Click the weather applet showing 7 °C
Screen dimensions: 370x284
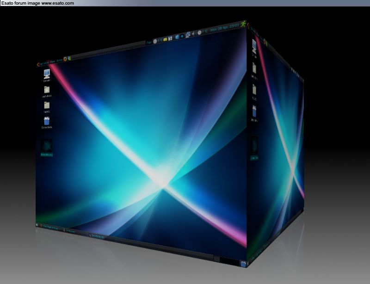coord(203,32)
